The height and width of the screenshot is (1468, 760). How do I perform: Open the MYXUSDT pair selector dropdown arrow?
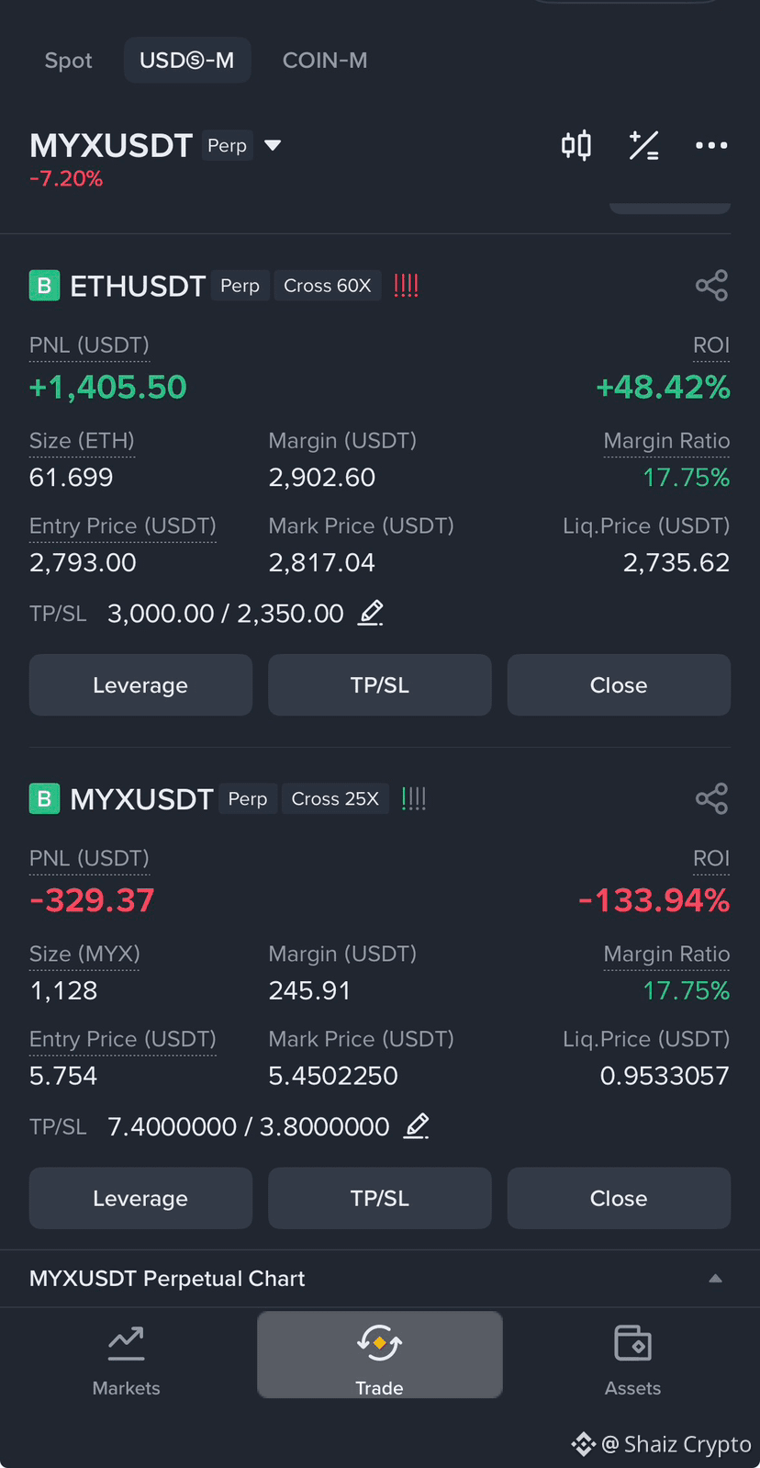coord(273,145)
